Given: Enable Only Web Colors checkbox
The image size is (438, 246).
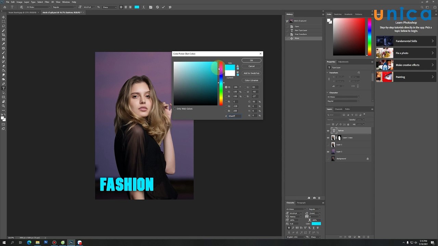Looking at the screenshot, I should tap(175, 109).
